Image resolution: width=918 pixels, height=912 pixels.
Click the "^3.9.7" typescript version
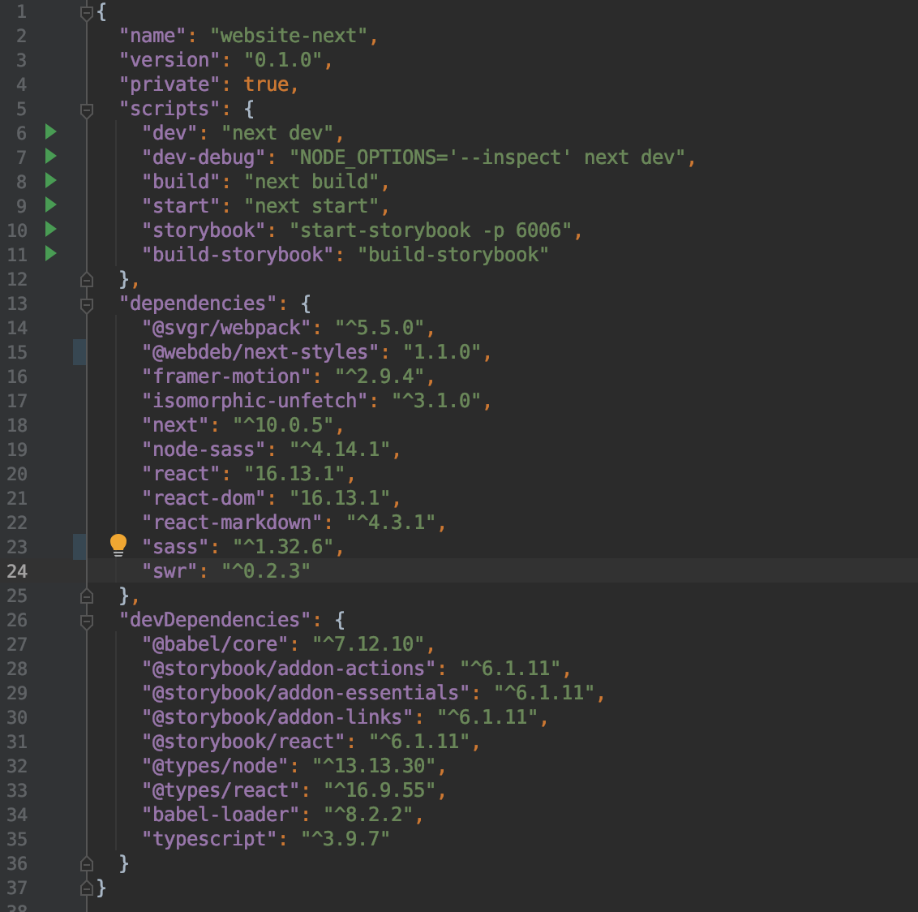pos(345,839)
